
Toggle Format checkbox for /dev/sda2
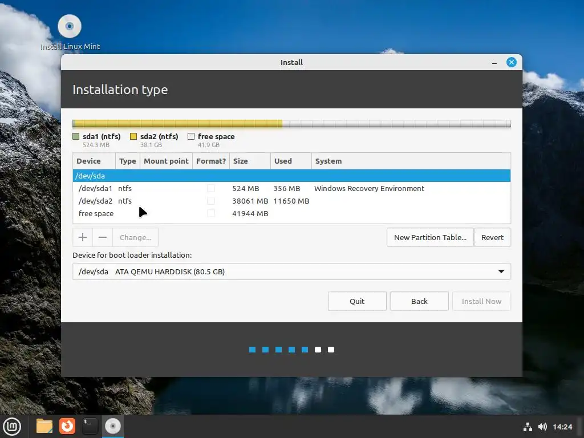pos(211,201)
